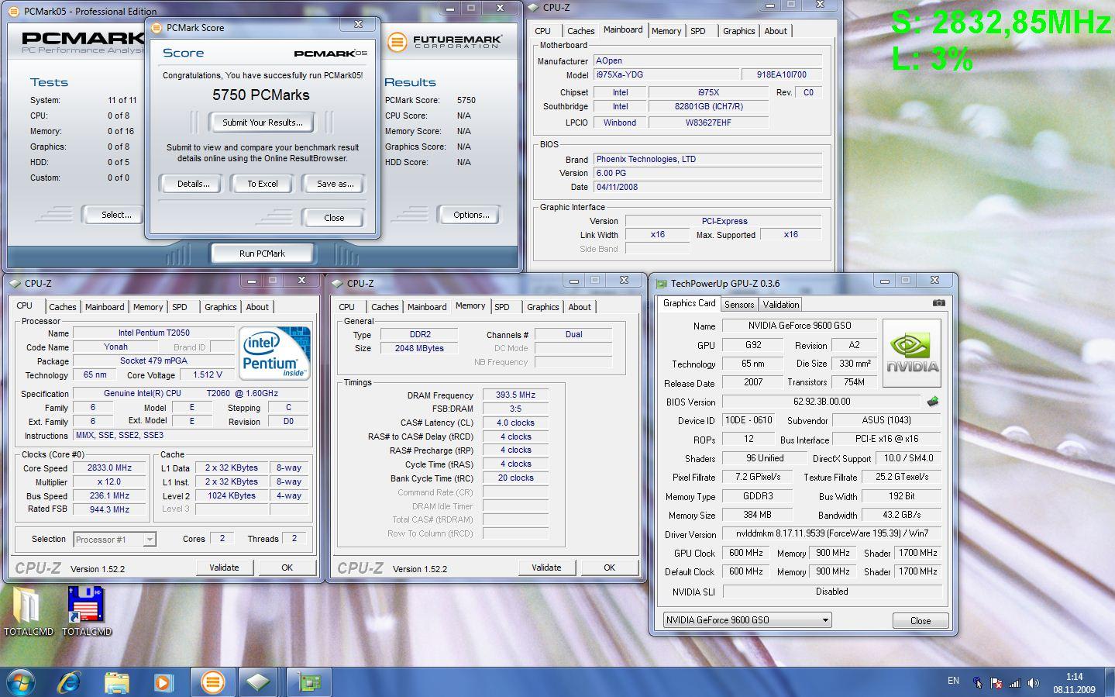
Task: Click the Phoenix Technologies BIOS brand text
Action: [x=646, y=159]
